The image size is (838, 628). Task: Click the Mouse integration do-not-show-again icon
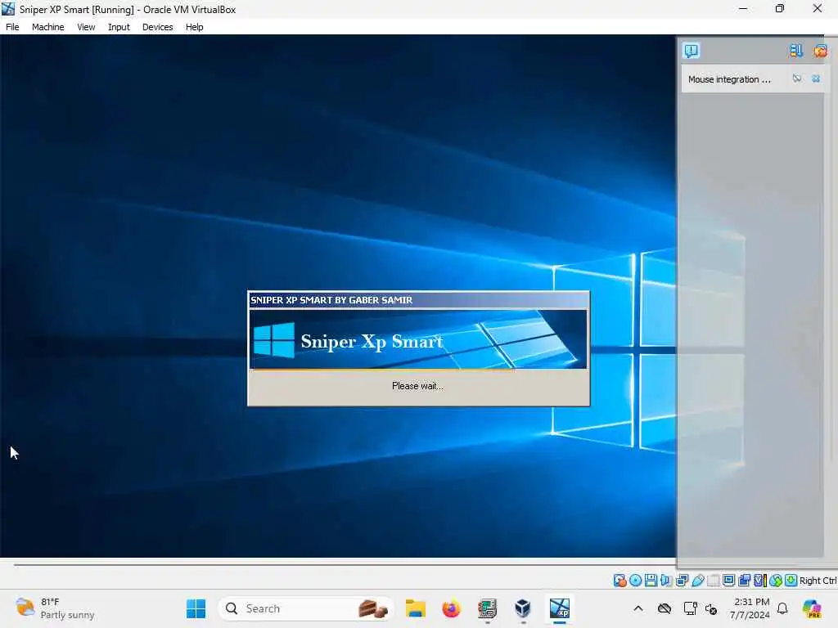click(x=797, y=78)
